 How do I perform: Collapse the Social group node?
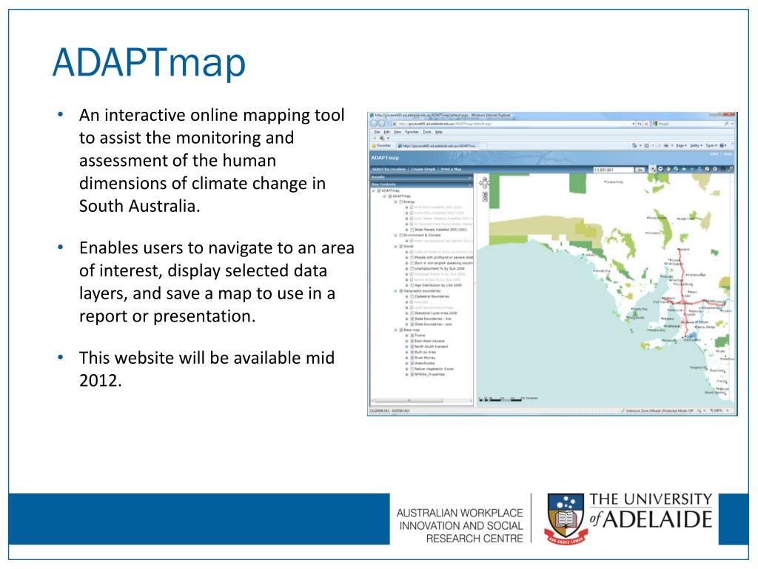pyautogui.click(x=395, y=246)
